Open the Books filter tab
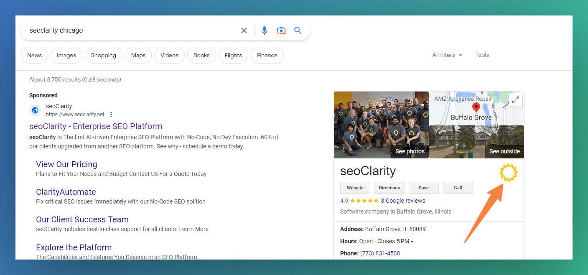 (201, 55)
